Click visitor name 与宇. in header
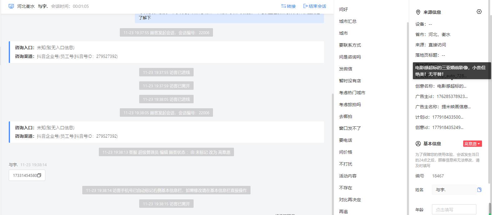Screen dimensions: 492x215 point(43,6)
